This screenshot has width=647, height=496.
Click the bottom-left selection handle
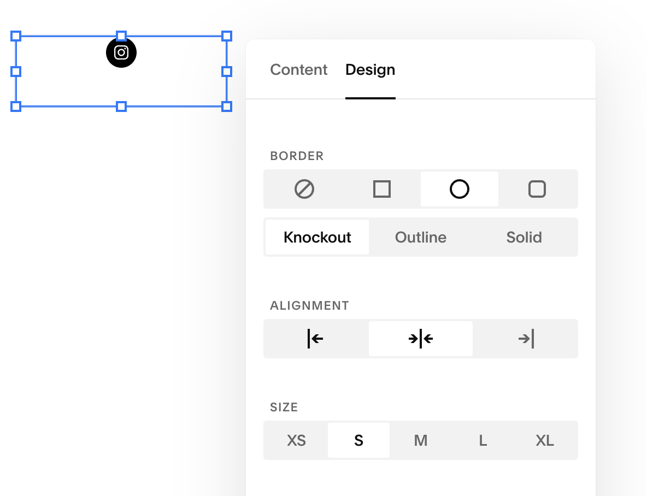click(x=16, y=107)
